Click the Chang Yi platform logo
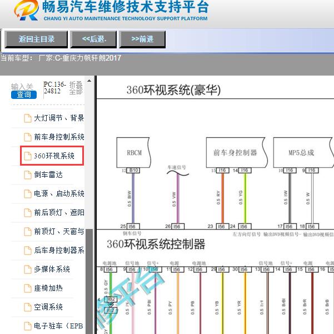Screen dimensions: 334x334 [27, 10]
